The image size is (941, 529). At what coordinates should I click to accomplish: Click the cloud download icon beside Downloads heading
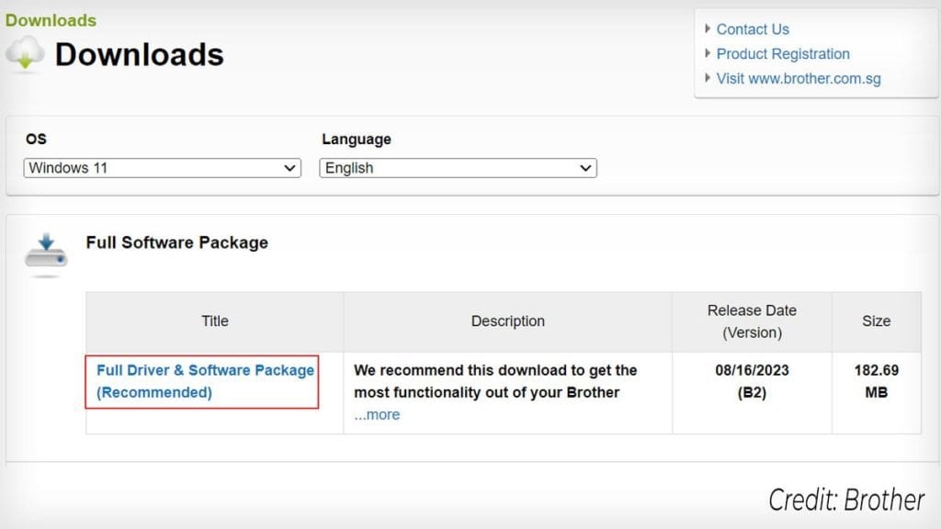25,55
